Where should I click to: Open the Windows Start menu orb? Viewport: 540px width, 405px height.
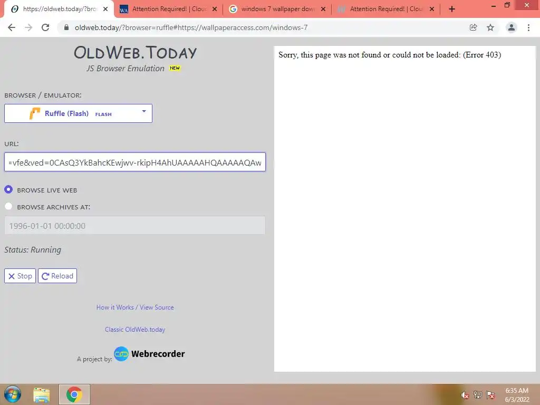13,394
